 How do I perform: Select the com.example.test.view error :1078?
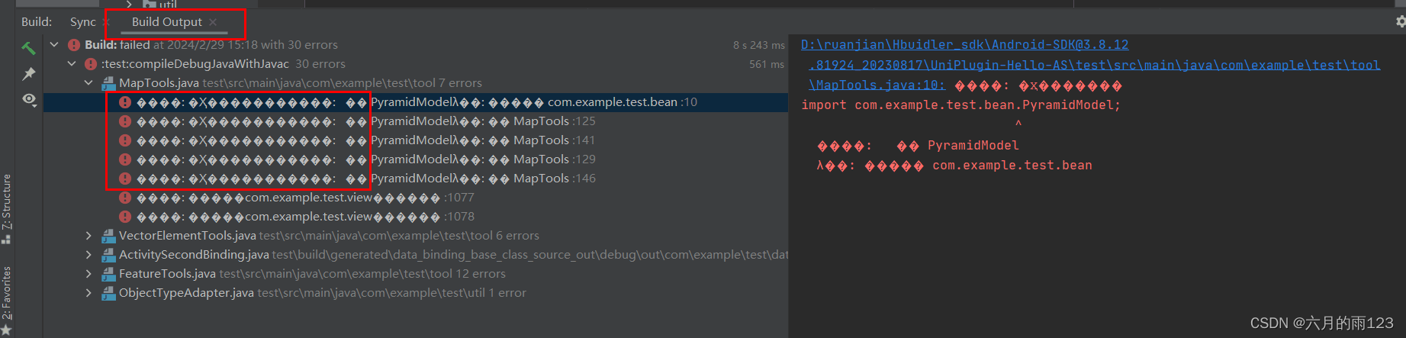coord(416,217)
